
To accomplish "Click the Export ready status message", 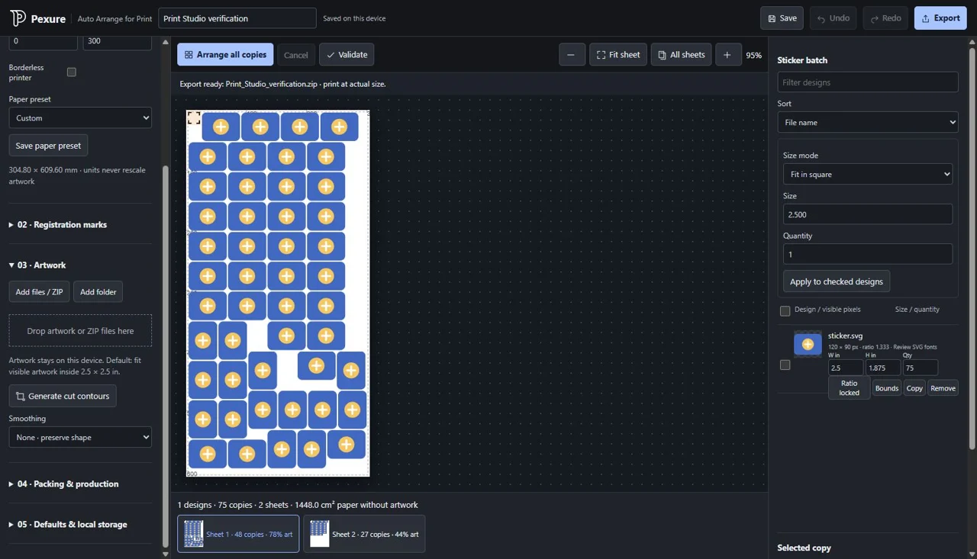I will [282, 84].
